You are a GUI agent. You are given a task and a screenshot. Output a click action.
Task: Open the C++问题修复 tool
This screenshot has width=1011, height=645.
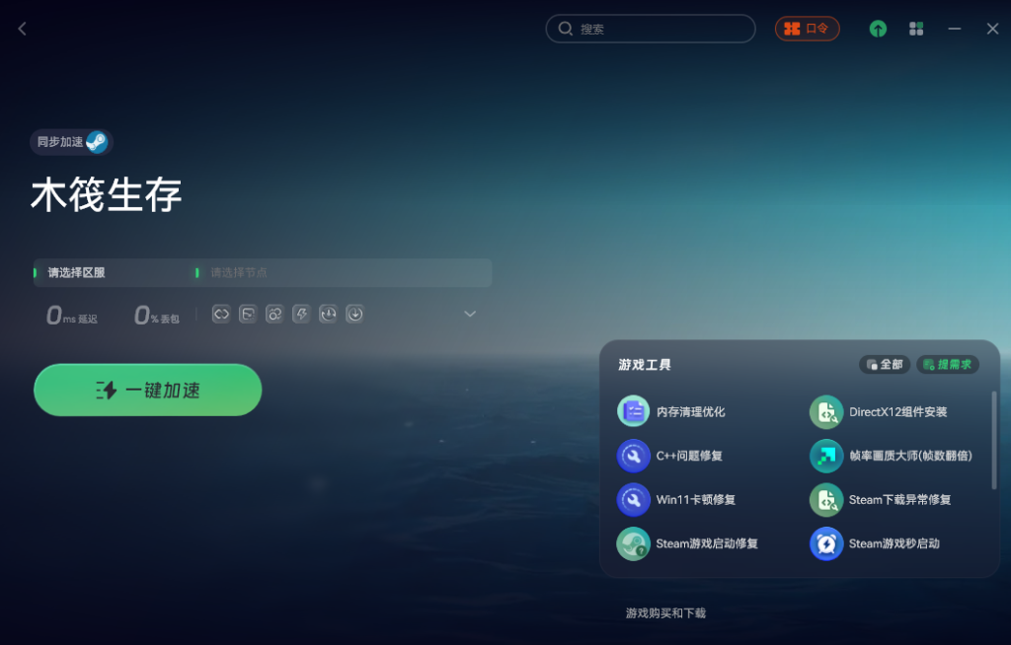click(670, 456)
